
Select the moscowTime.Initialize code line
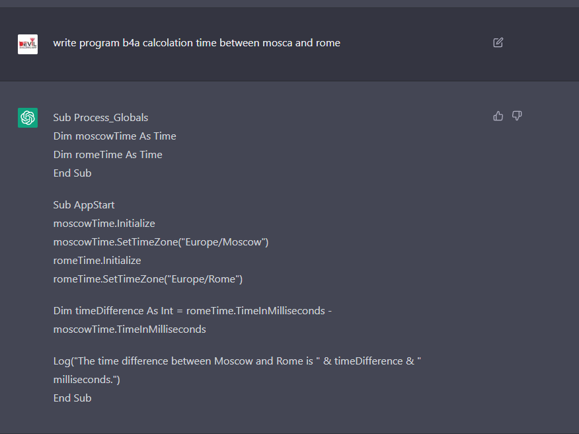pyautogui.click(x=104, y=223)
